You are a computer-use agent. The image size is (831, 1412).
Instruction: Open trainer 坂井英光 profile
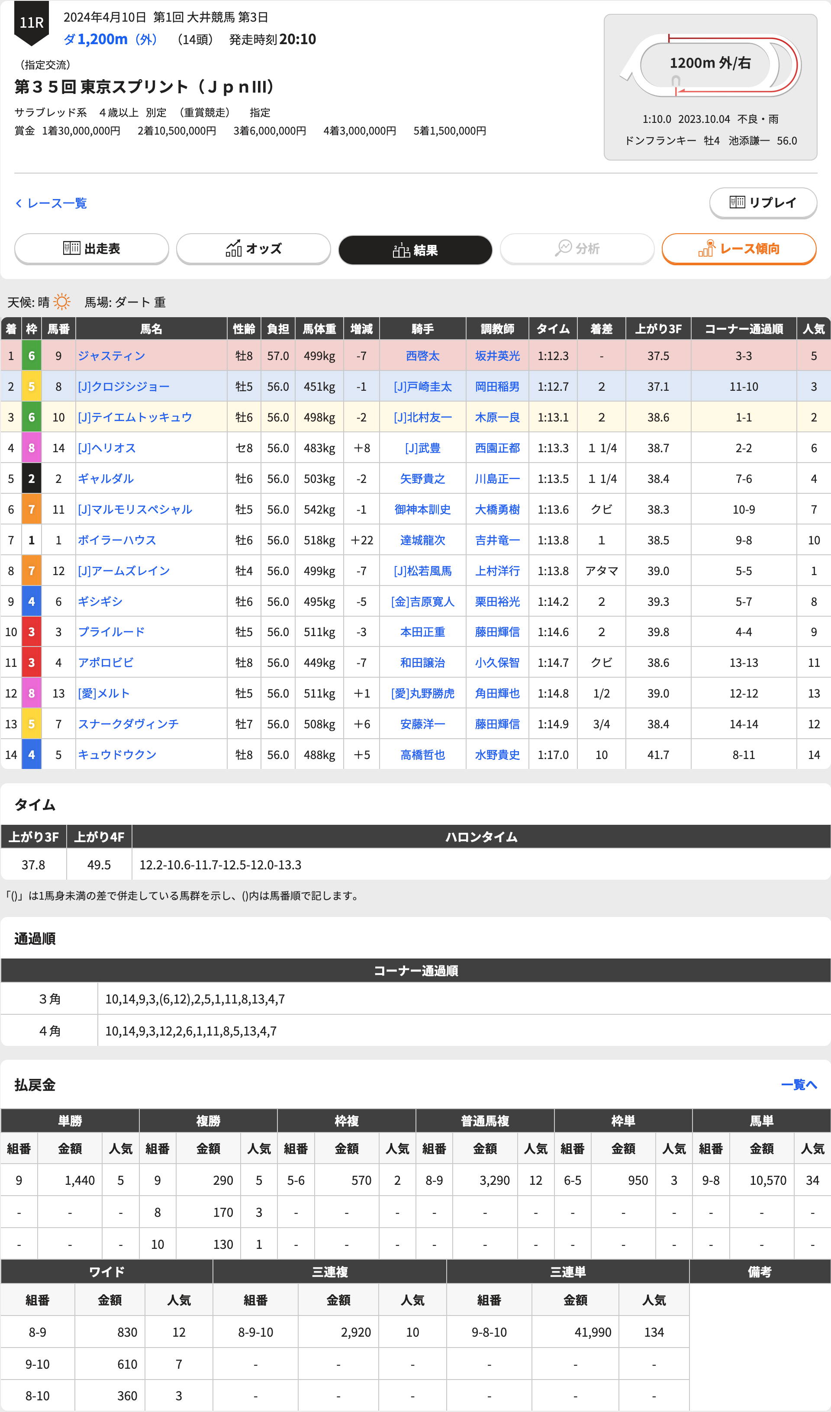[497, 356]
